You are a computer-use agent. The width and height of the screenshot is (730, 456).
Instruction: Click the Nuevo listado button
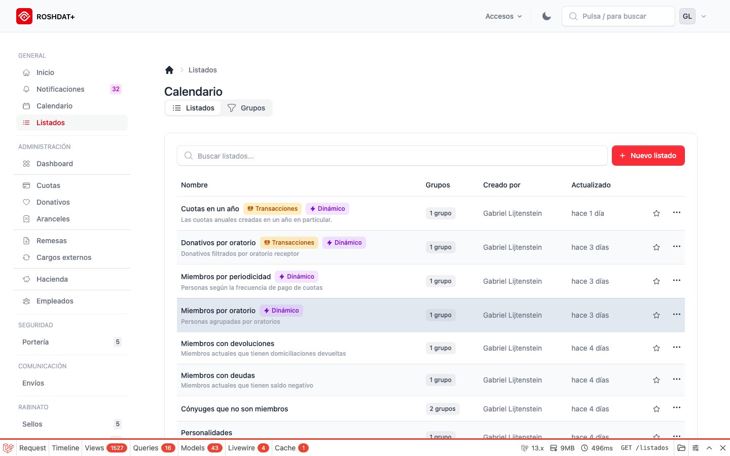click(x=648, y=156)
